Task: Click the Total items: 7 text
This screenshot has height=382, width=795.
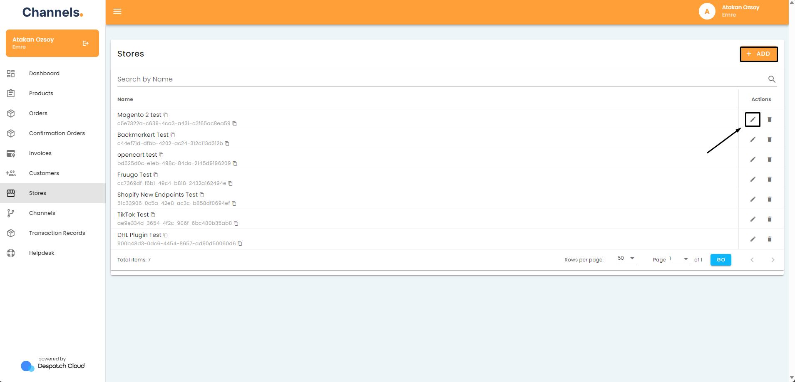Action: (134, 260)
